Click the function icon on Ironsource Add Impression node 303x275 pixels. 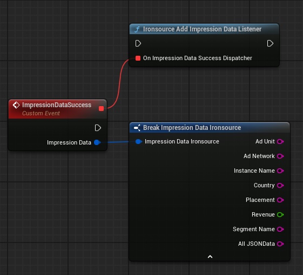coord(137,29)
